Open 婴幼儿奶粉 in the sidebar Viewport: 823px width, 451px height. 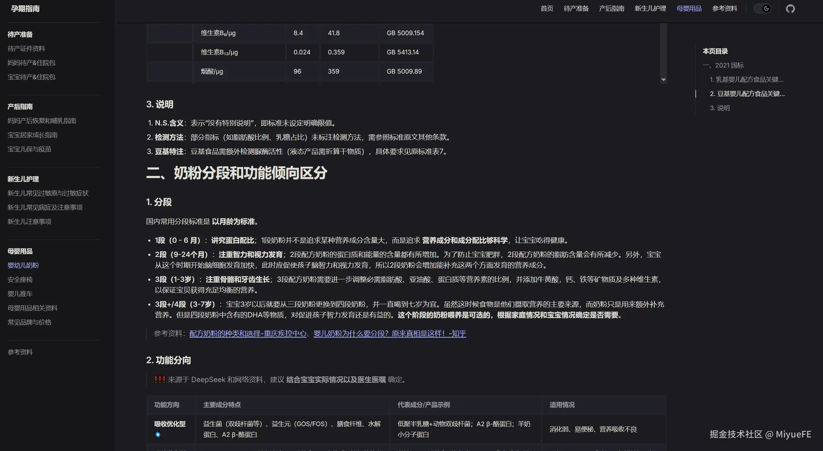tap(23, 265)
